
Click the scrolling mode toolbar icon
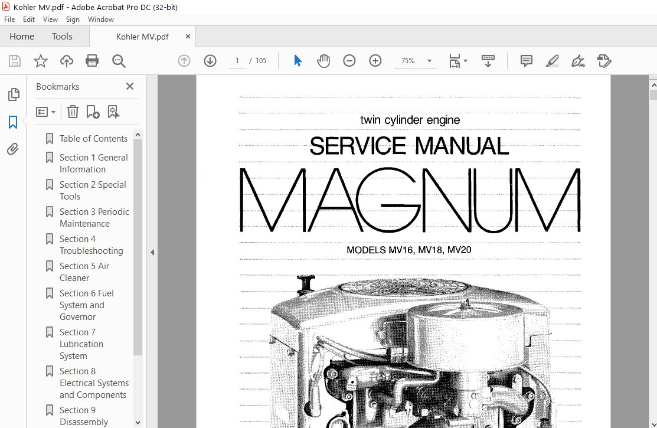(x=488, y=61)
